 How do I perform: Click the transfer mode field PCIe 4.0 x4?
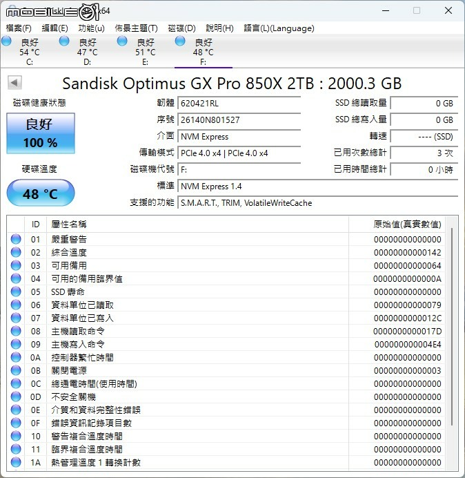tap(239, 153)
